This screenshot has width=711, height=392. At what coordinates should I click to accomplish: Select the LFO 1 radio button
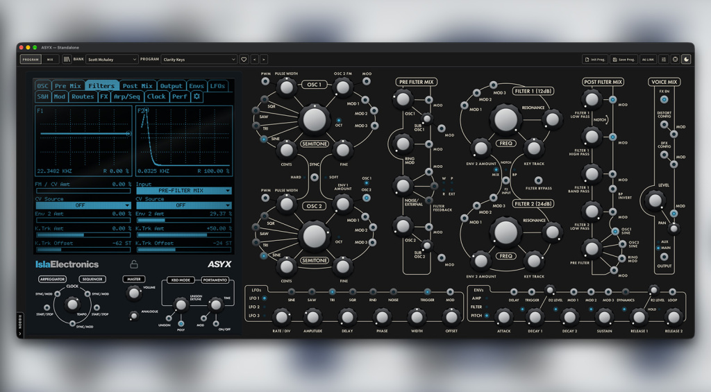265,298
